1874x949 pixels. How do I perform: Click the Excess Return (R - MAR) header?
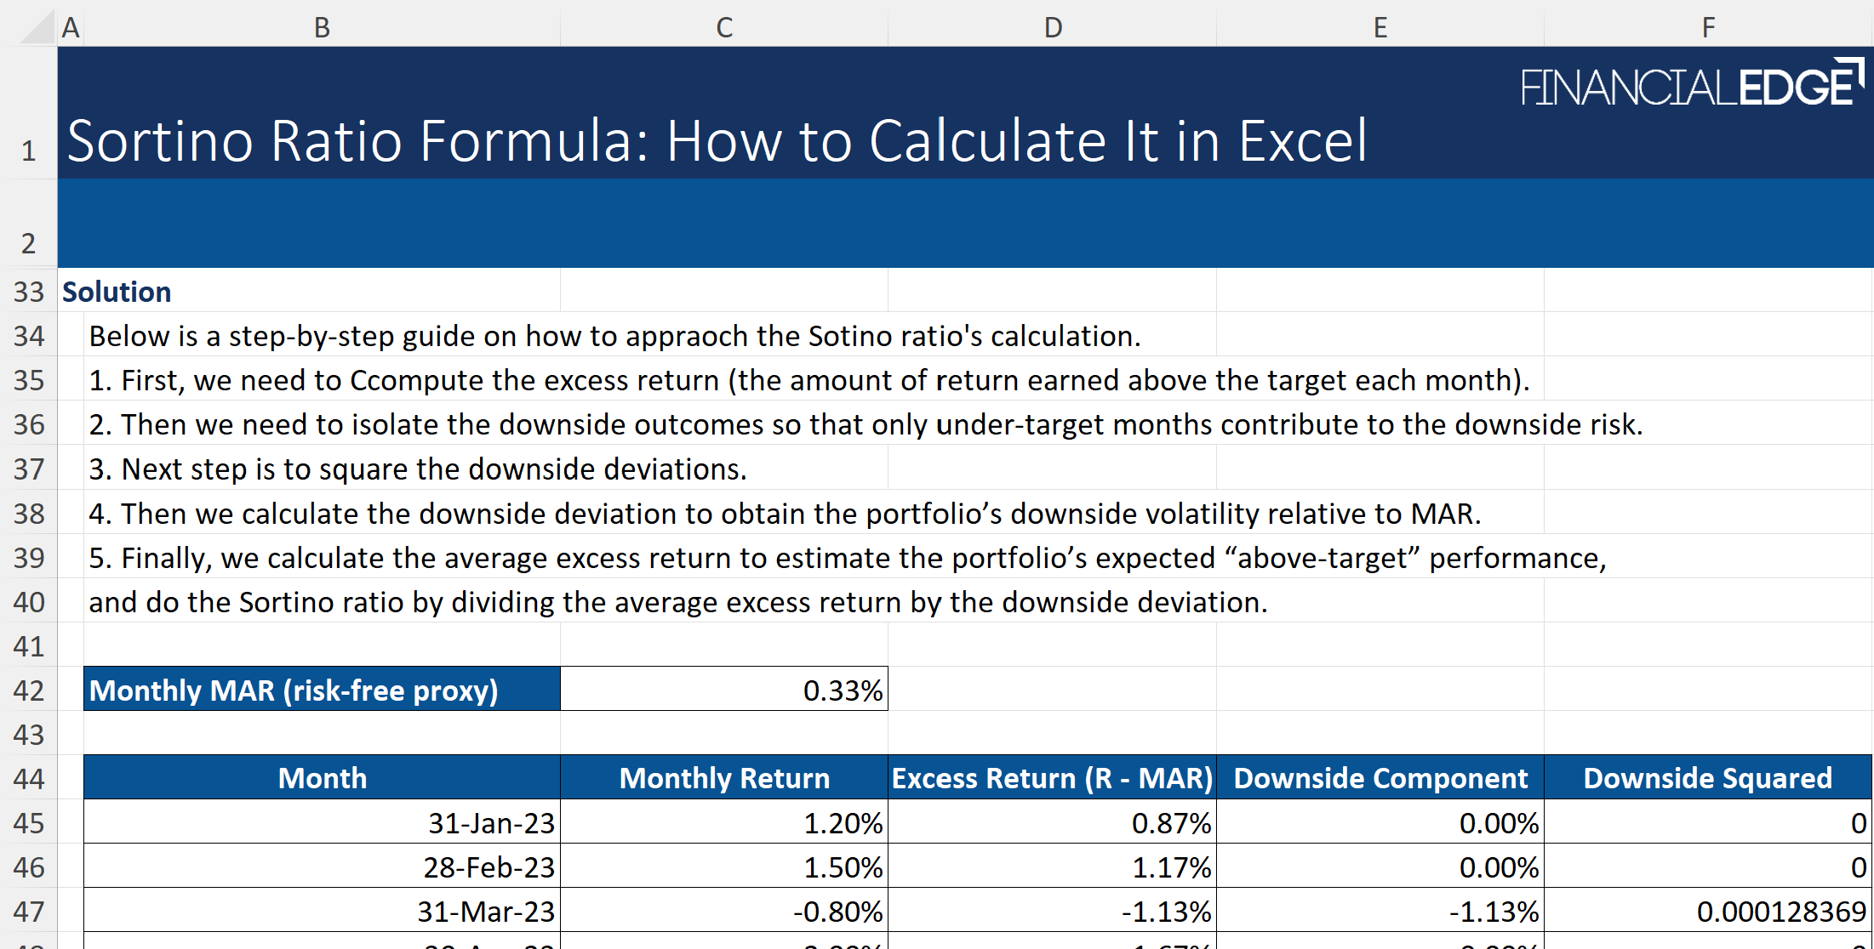click(1052, 778)
